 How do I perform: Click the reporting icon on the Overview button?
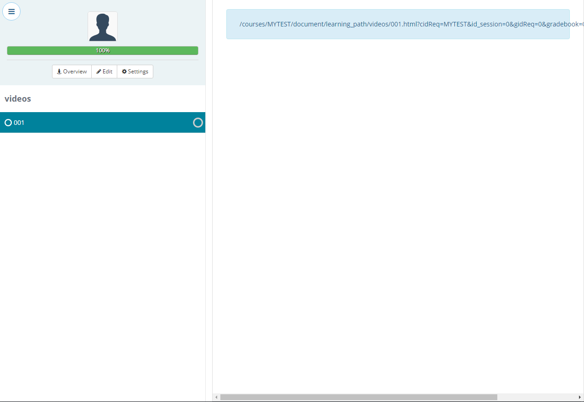pyautogui.click(x=59, y=71)
